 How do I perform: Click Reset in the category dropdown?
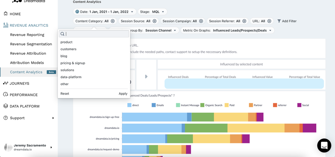(65, 94)
